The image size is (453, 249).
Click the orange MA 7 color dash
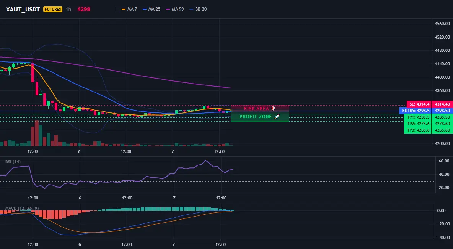(124, 9)
